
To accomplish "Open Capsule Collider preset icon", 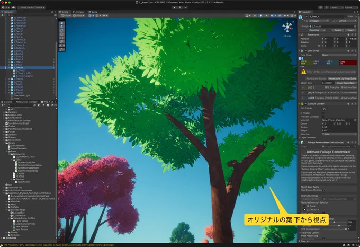I will click(x=352, y=104).
